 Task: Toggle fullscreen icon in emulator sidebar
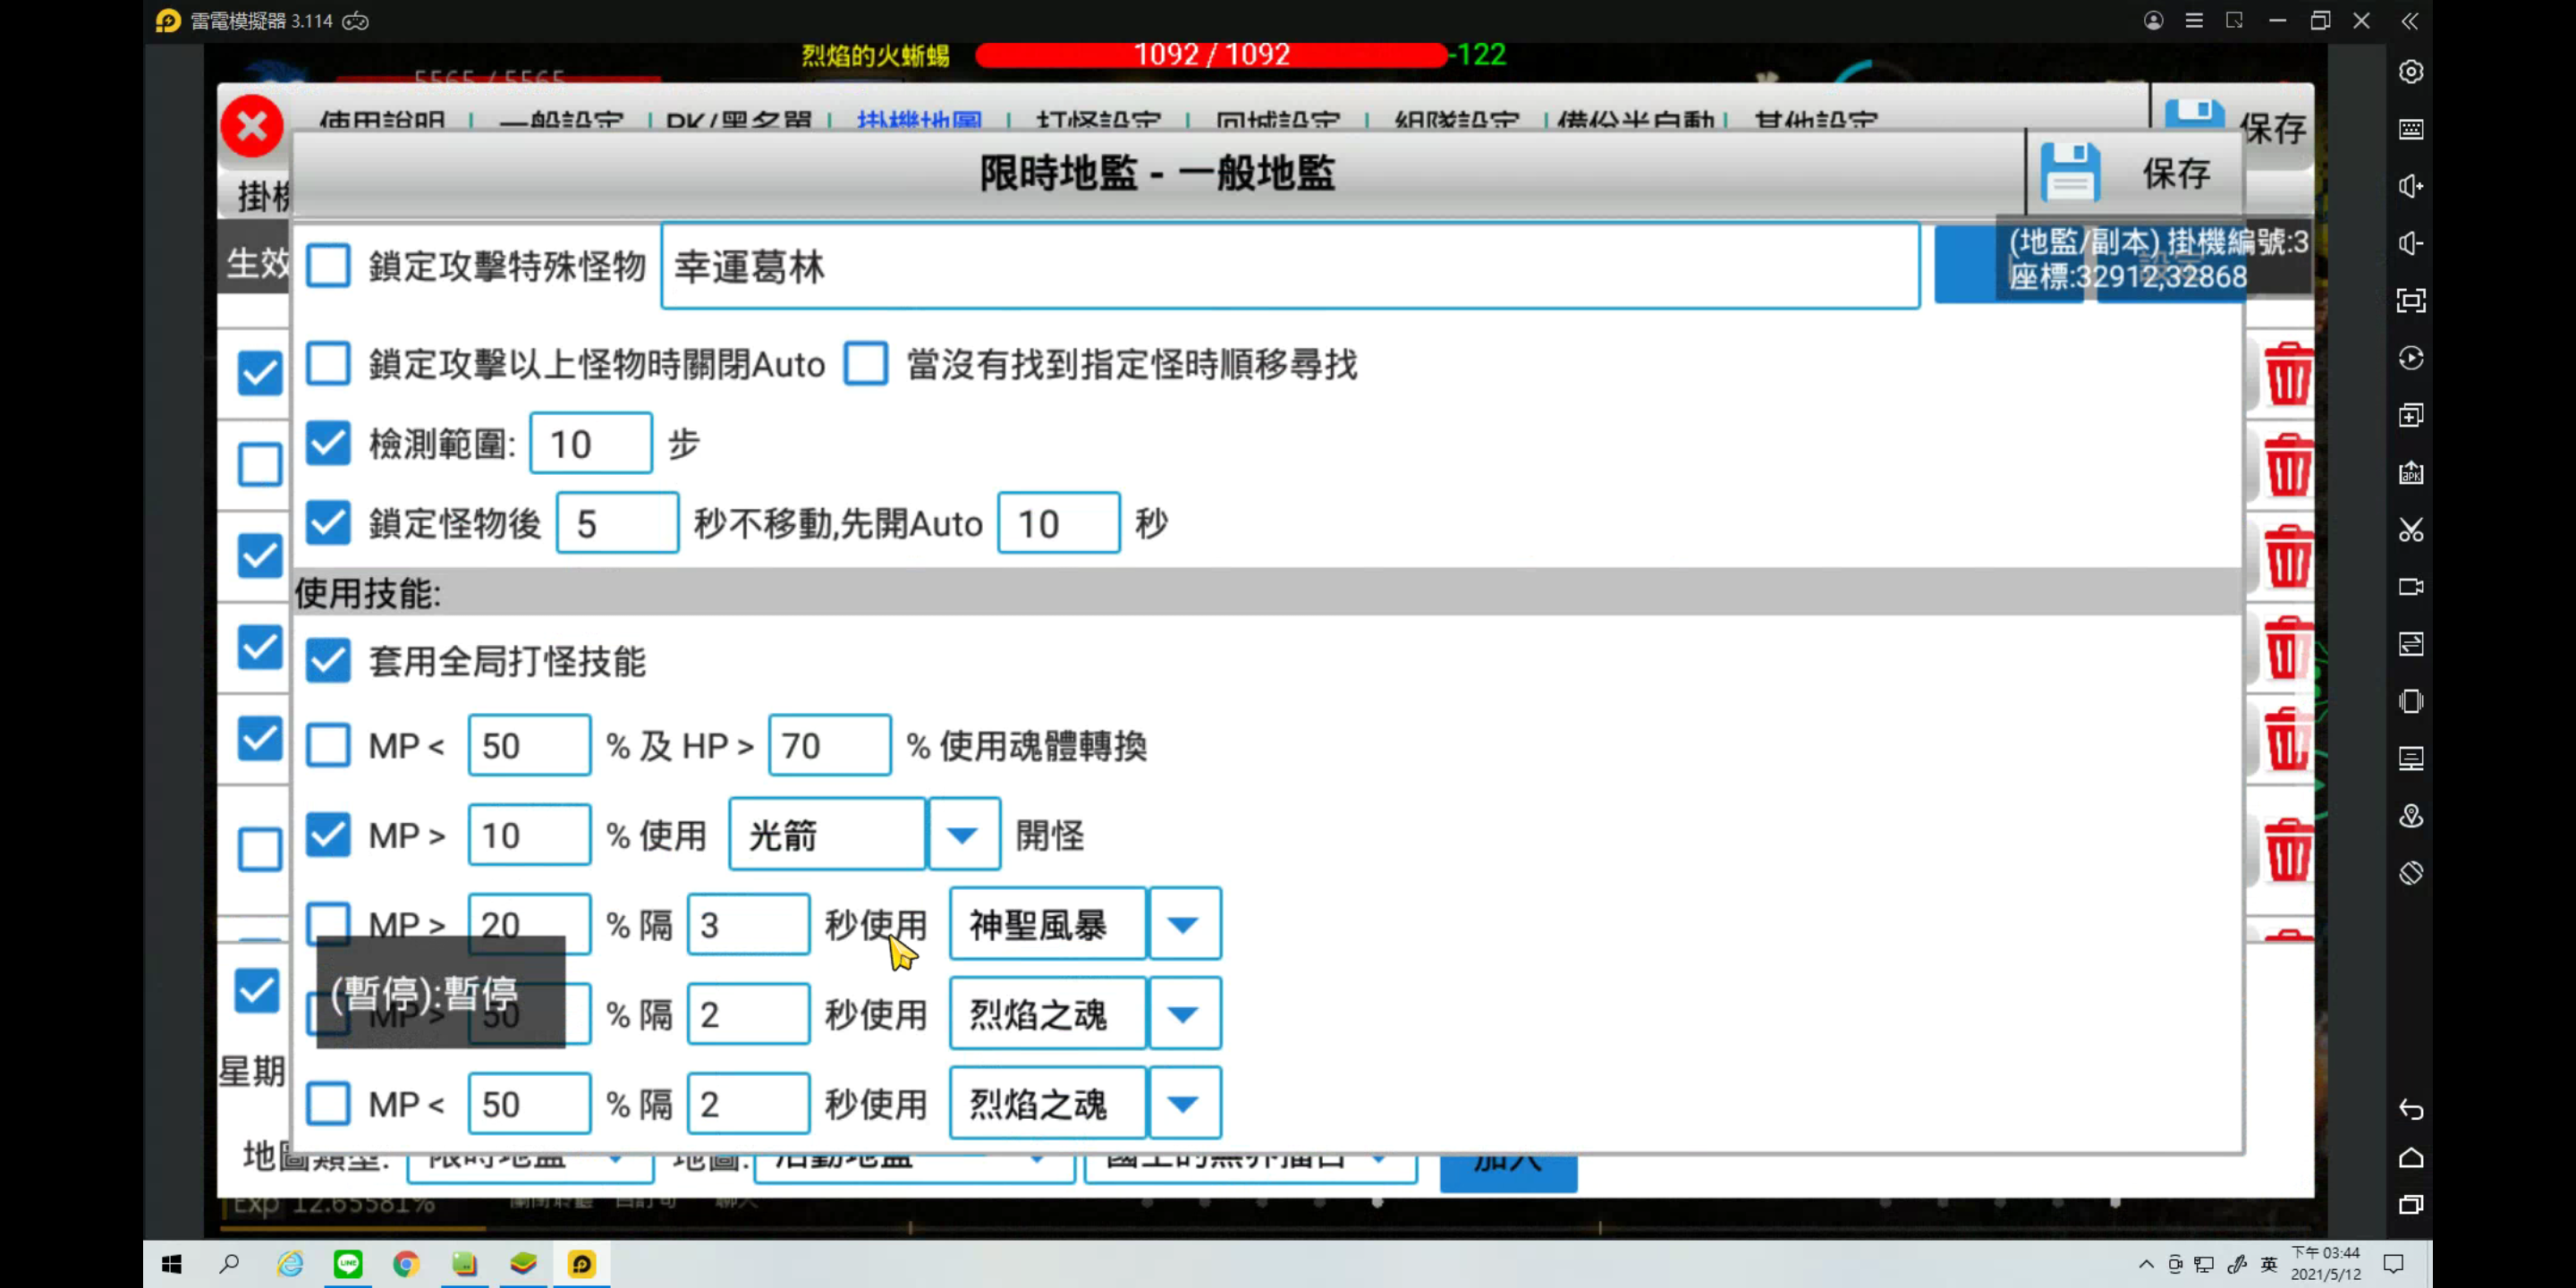point(2411,300)
